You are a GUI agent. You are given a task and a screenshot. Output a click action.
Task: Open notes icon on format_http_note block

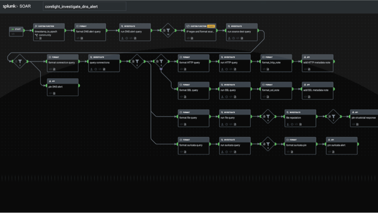click(x=268, y=69)
